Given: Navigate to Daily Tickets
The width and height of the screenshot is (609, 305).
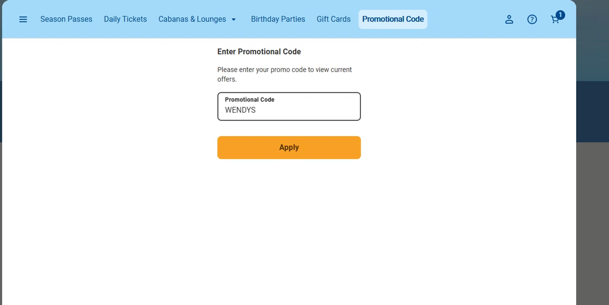Looking at the screenshot, I should coord(125,19).
